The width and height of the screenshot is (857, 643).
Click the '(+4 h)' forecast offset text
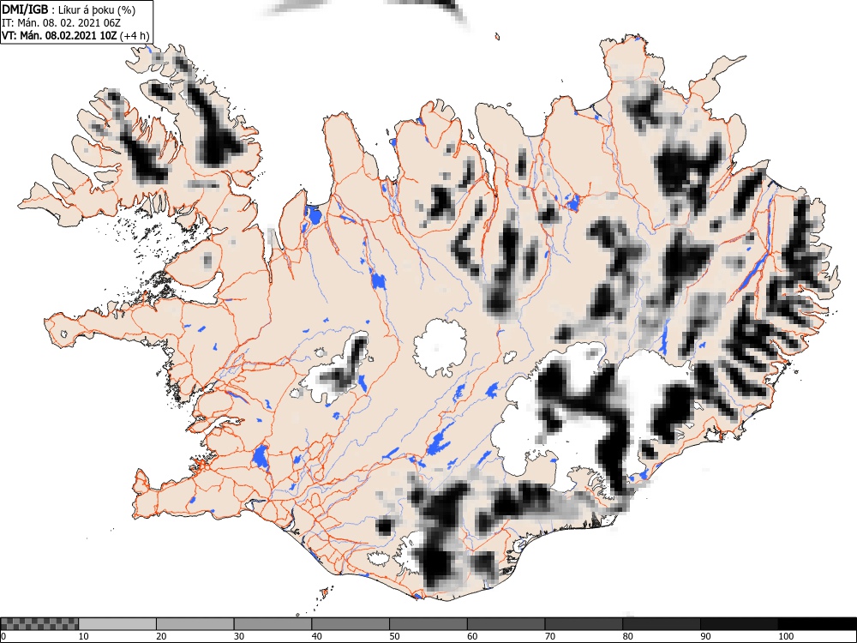[134, 35]
